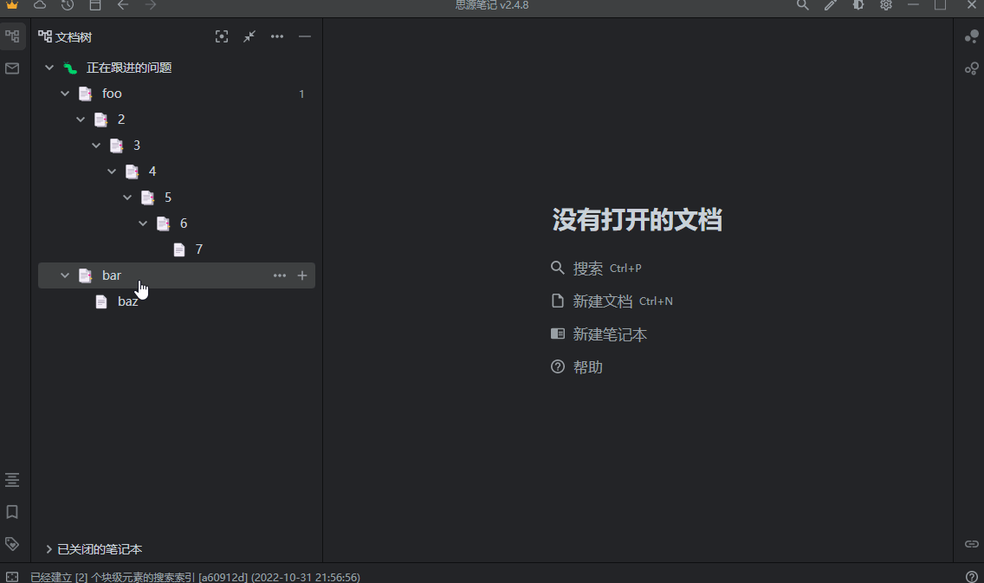Image resolution: width=984 pixels, height=583 pixels.
Task: Open the document tree panel menu via ellipsis
Action: 277,36
